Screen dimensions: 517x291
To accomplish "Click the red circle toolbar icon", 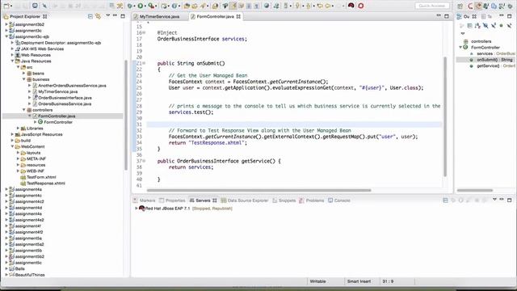I will coord(361,6).
